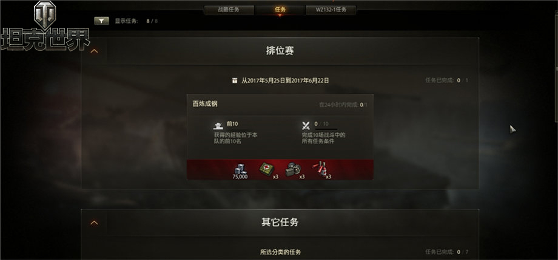Click the 所选分类的任务 label

280,252
